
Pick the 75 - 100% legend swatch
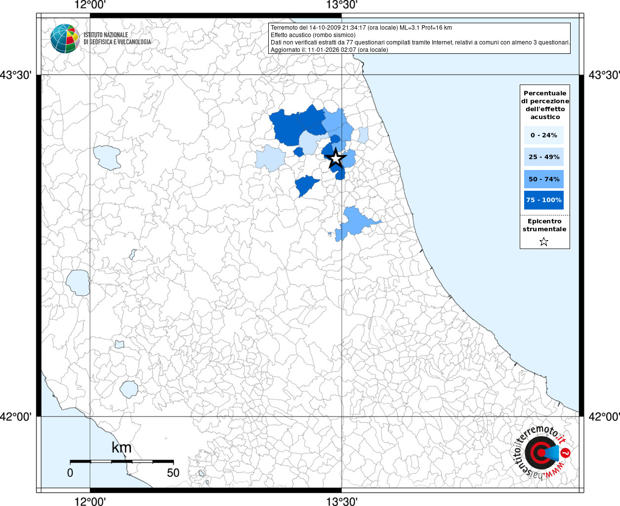[x=543, y=200]
